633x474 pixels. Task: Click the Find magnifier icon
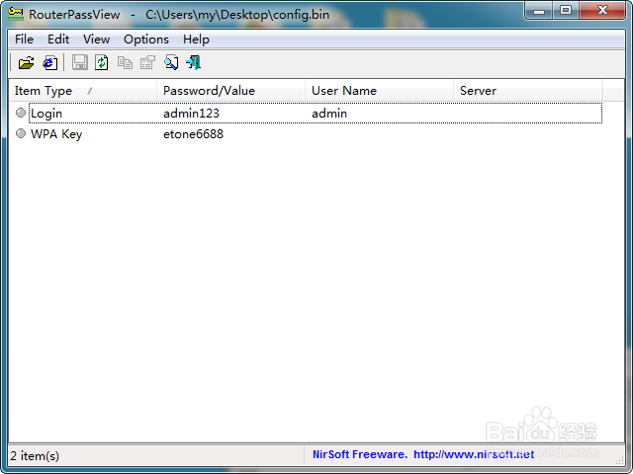click(x=171, y=63)
